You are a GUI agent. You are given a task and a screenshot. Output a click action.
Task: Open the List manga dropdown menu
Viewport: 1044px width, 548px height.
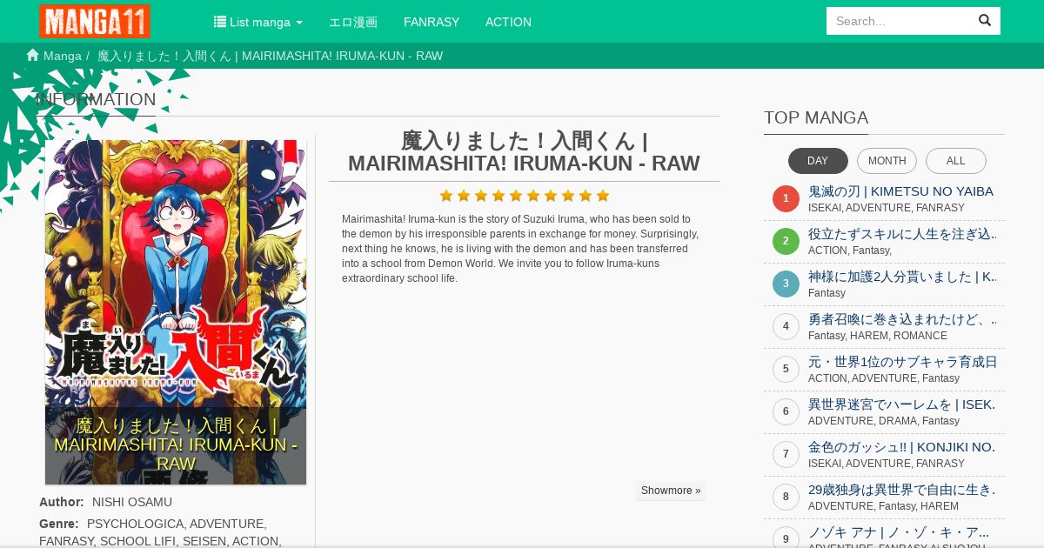point(258,22)
